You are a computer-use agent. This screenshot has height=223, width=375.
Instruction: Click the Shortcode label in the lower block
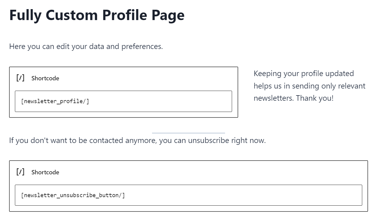click(45, 172)
